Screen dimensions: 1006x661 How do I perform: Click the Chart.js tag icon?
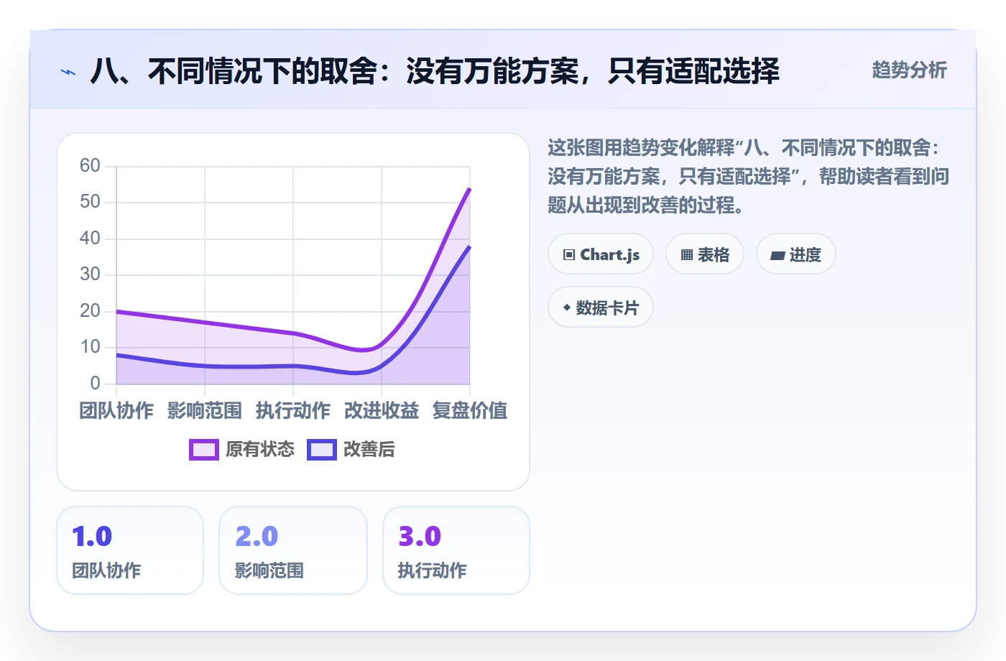[569, 254]
